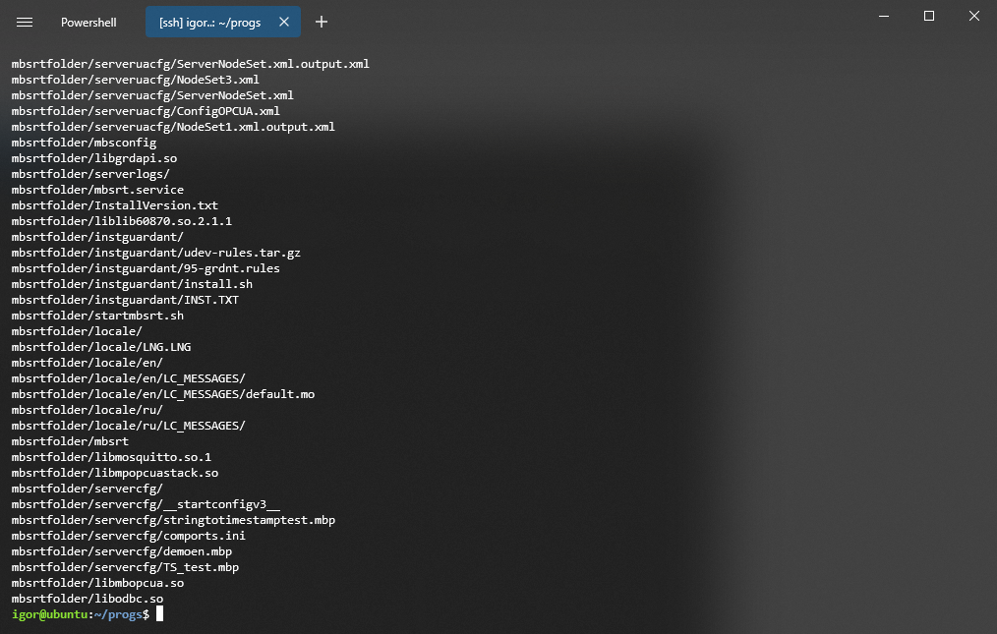
Task: Click the servercfg/comports.ini line
Action: [x=129, y=536]
